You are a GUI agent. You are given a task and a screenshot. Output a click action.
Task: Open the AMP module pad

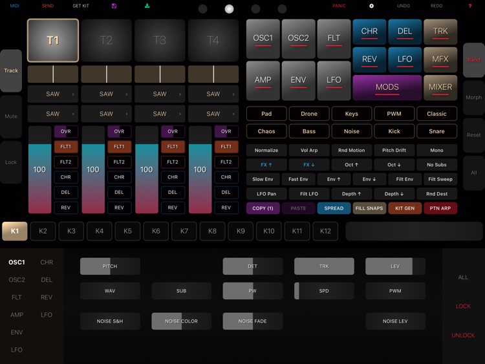(x=263, y=80)
